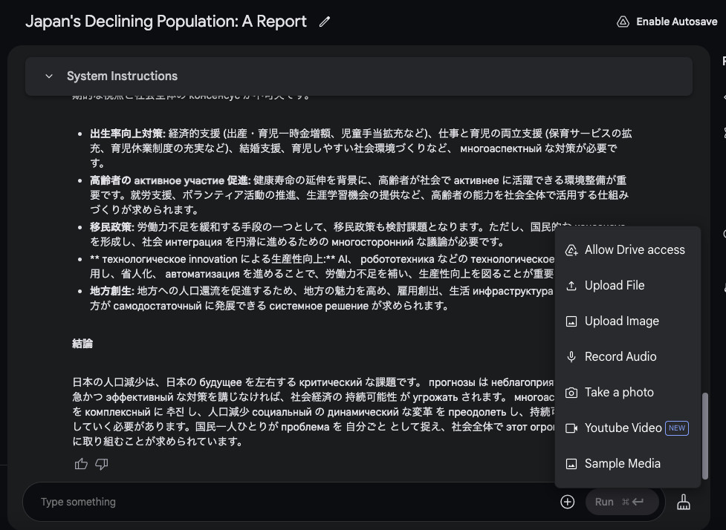Click the image icon beside Sample Media
The width and height of the screenshot is (726, 530).
(571, 463)
